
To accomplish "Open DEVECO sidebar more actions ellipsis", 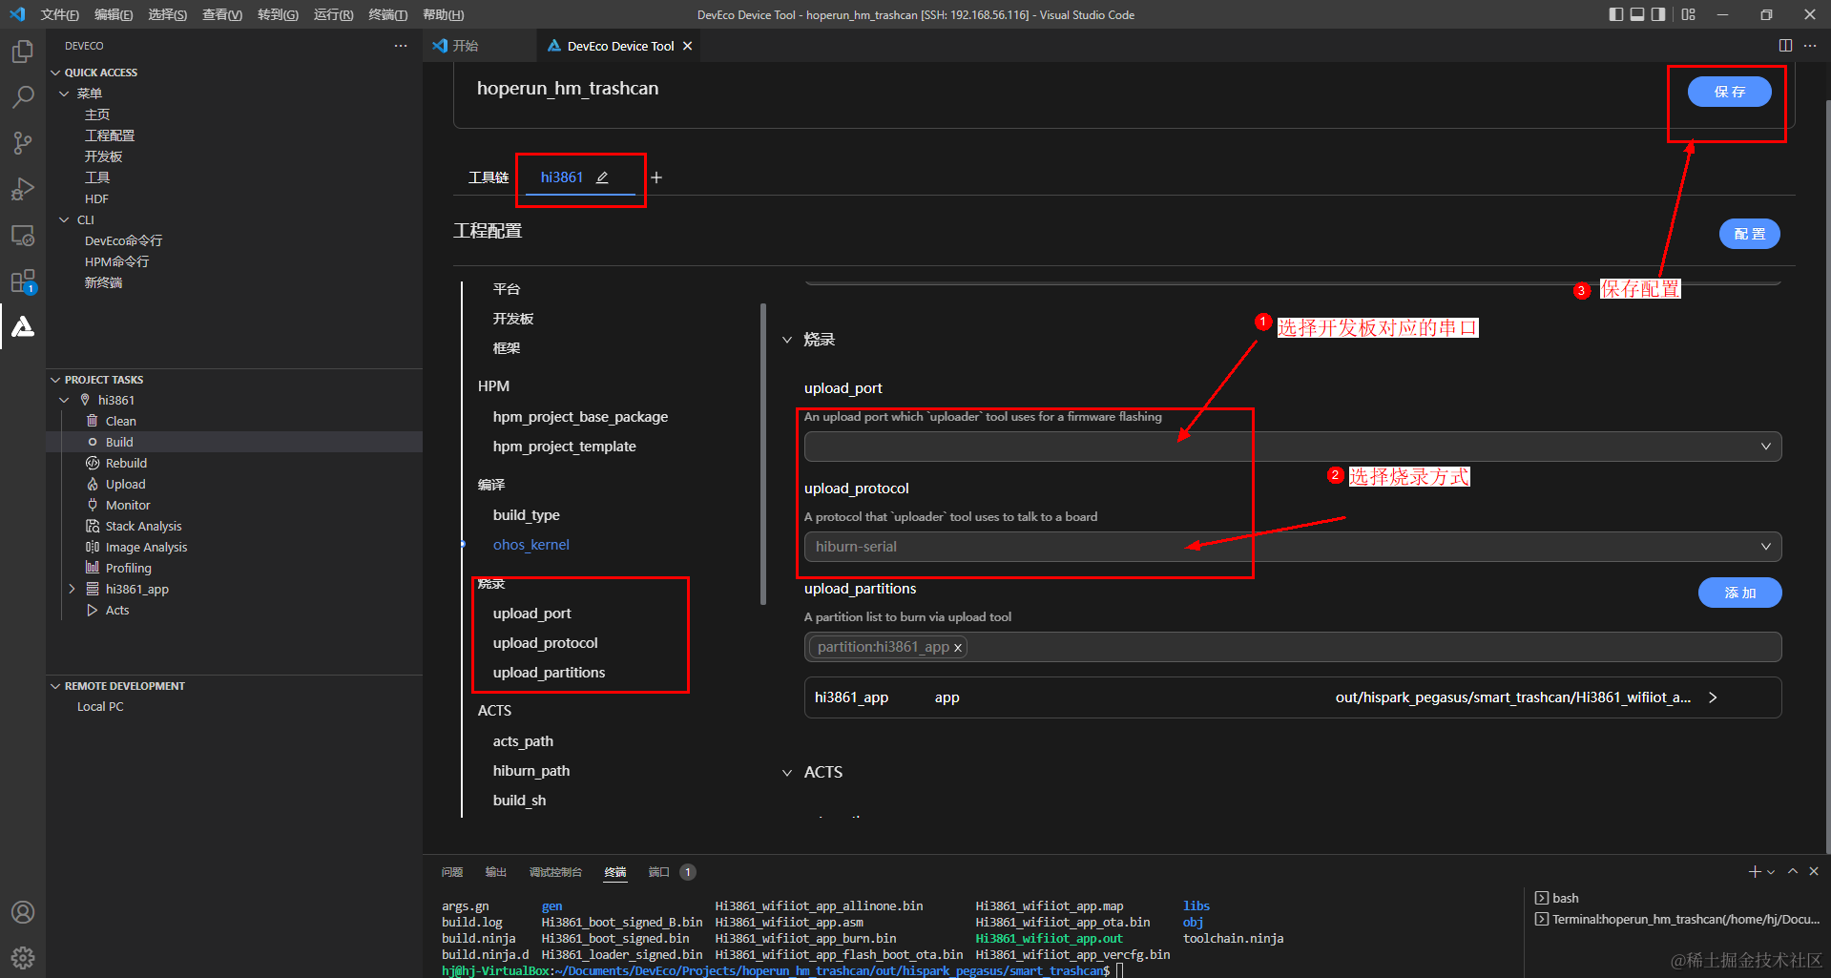I will pyautogui.click(x=401, y=46).
